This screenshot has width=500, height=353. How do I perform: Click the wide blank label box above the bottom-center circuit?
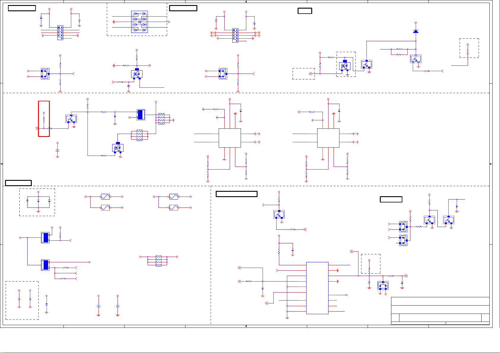tap(236, 194)
